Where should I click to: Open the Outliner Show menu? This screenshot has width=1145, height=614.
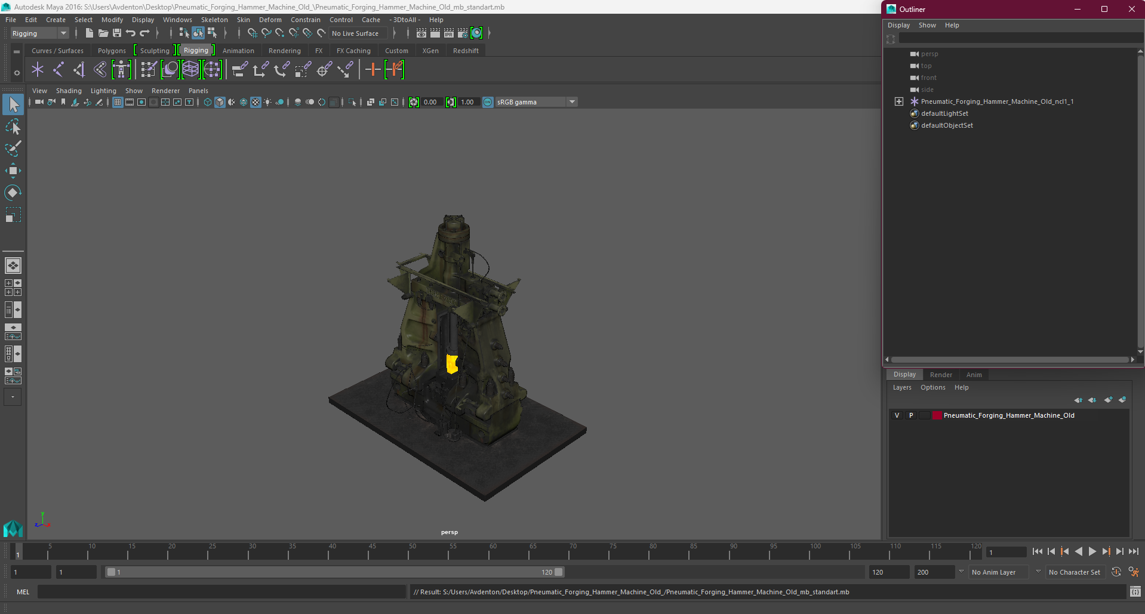927,25
